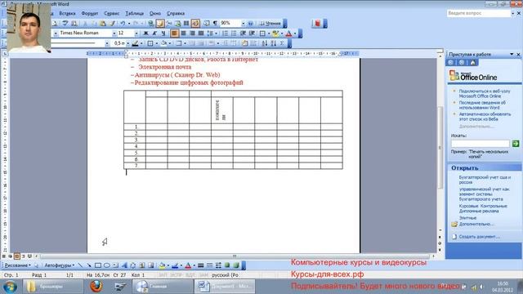523x294 pixels.
Task: Click the Shadow Style icon in Drawing toolbar
Action: (x=227, y=265)
